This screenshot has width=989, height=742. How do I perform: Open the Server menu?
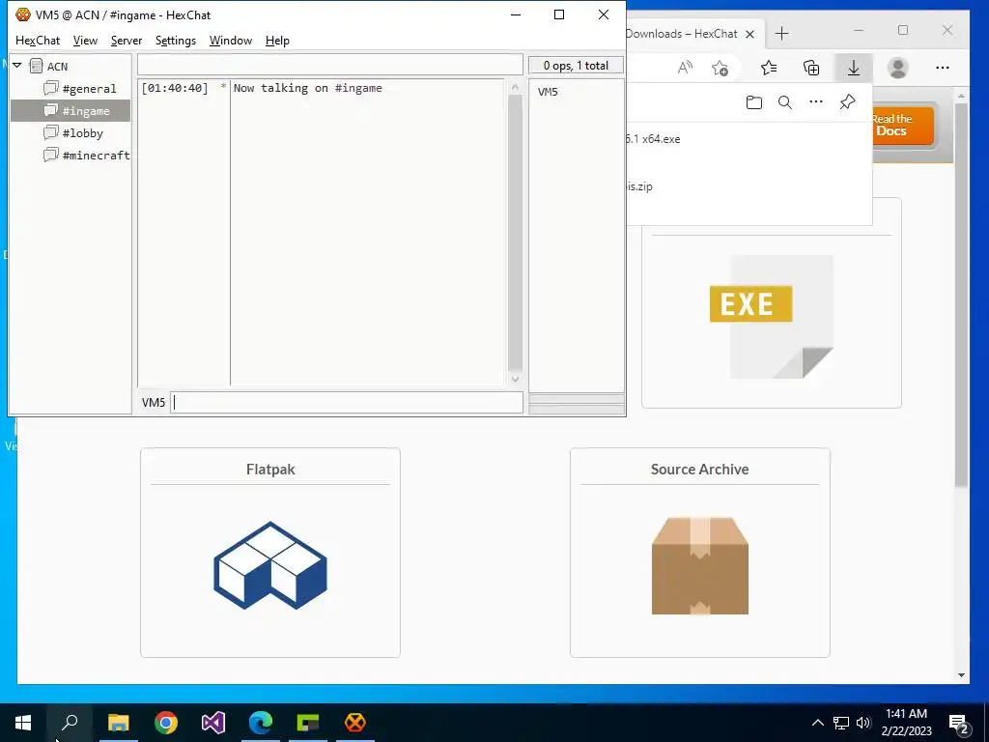pyautogui.click(x=127, y=41)
